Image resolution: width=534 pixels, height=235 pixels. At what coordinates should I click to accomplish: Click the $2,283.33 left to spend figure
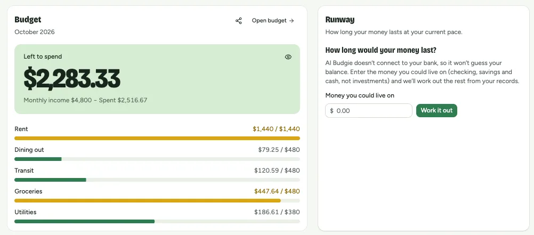pos(72,79)
